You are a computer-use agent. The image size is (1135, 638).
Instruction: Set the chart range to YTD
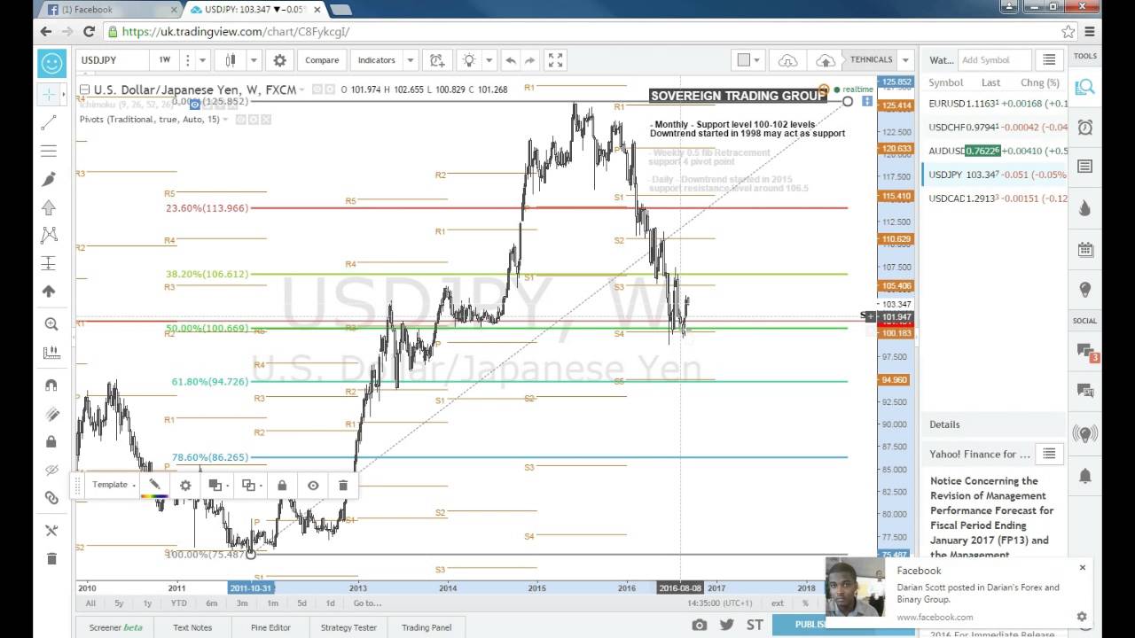178,603
